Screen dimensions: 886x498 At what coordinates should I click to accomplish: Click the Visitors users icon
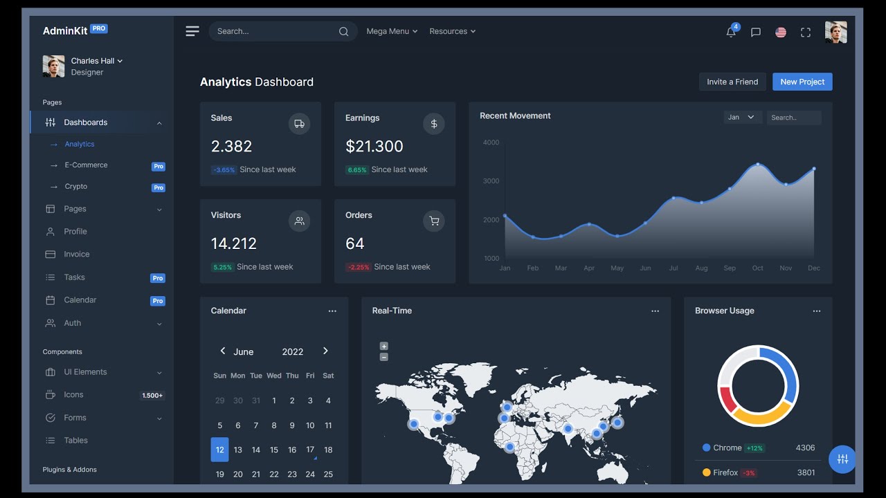(299, 221)
